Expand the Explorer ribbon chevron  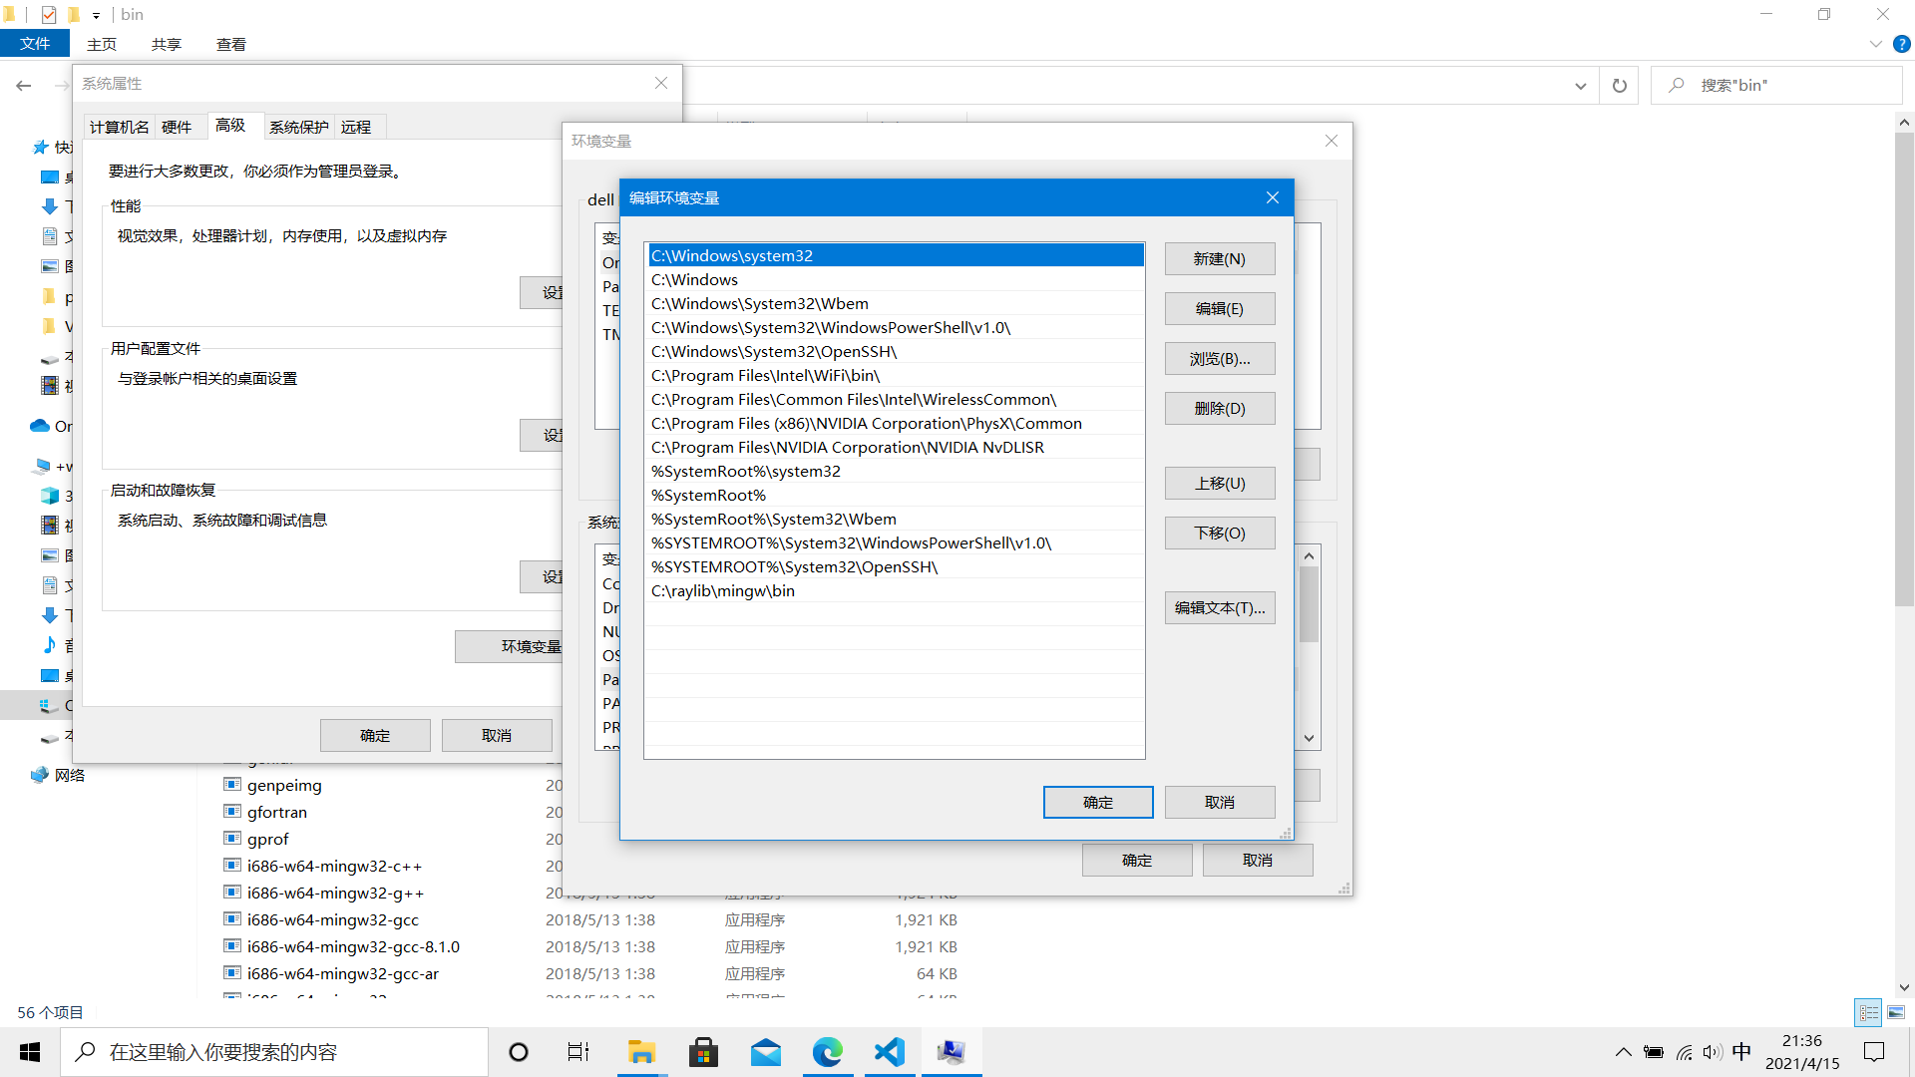point(1875,44)
